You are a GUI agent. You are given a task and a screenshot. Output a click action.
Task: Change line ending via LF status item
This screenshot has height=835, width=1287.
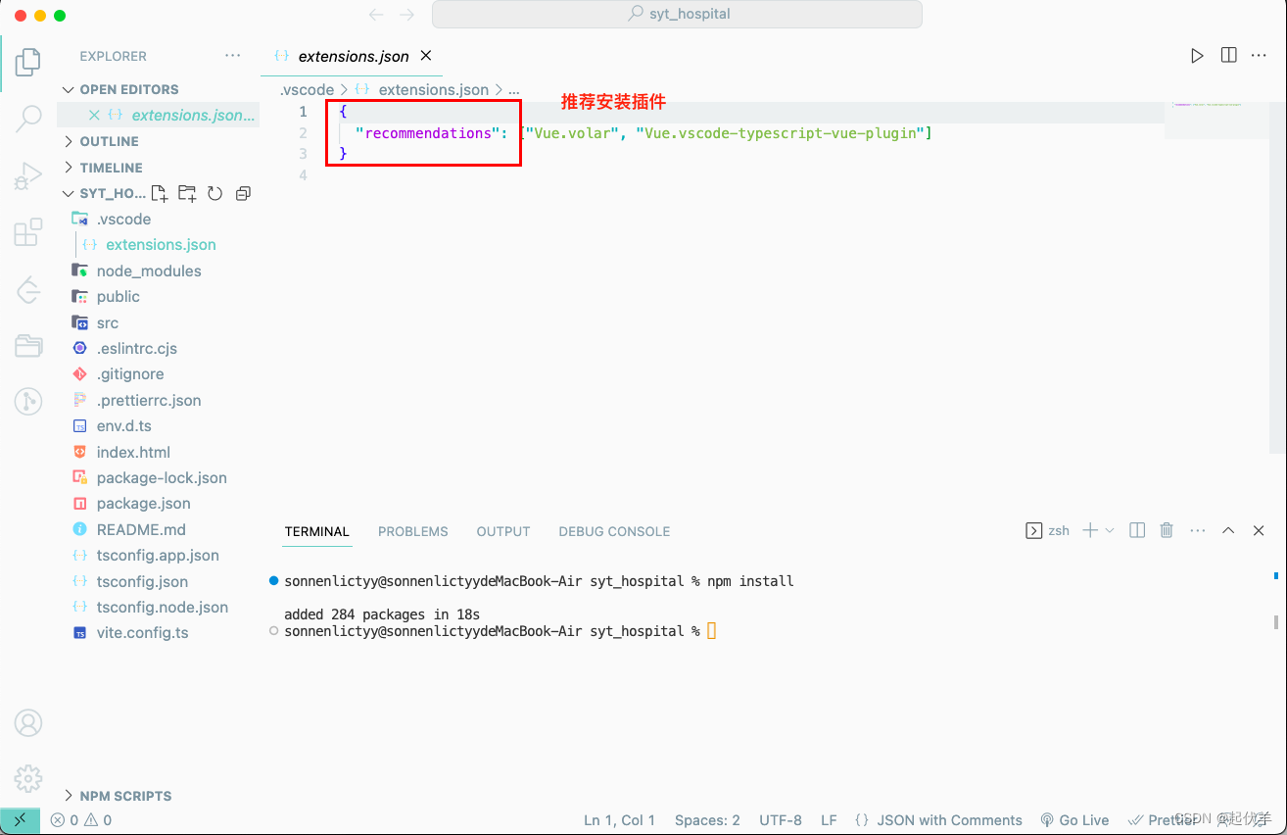coord(829,820)
